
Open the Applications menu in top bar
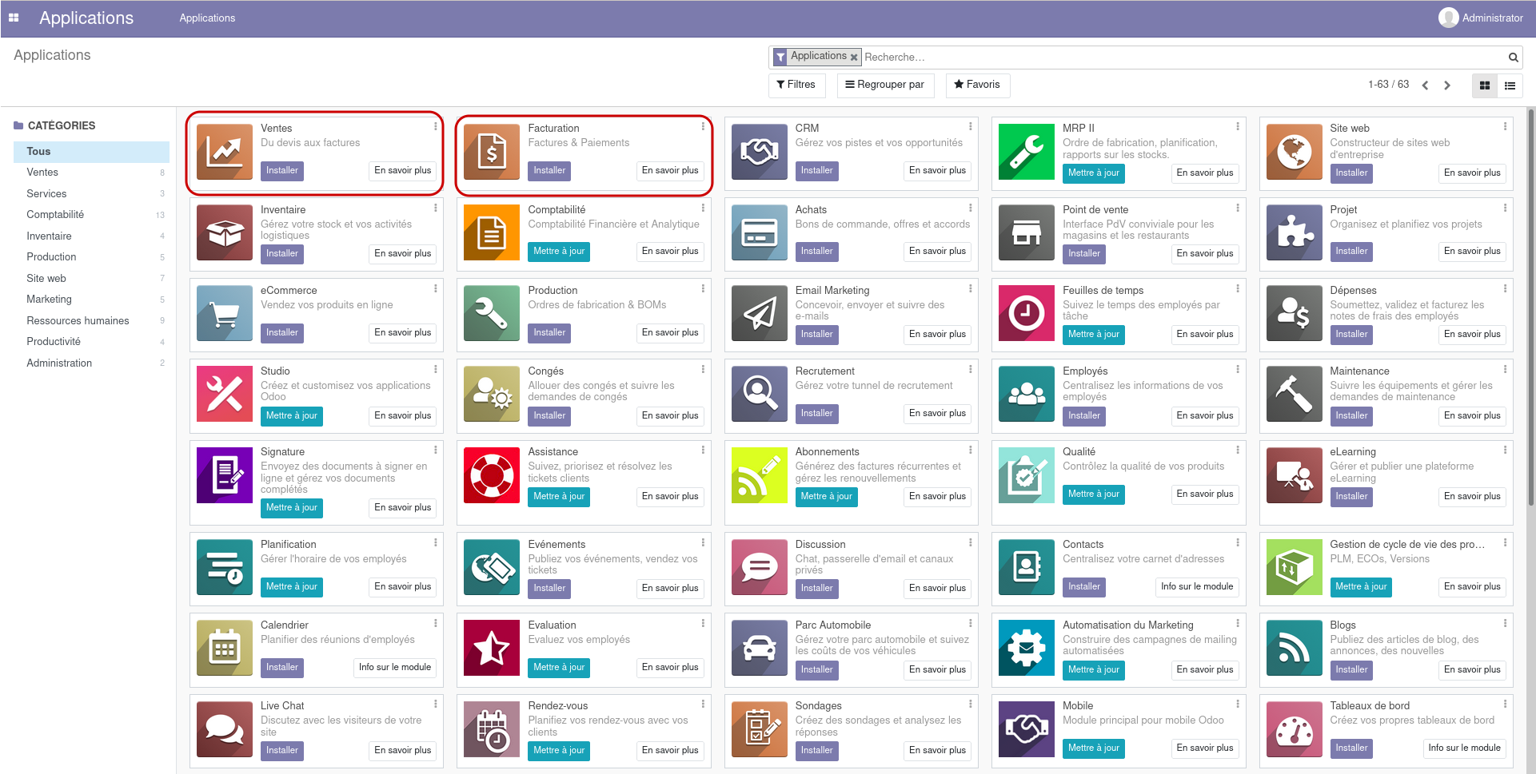(207, 18)
